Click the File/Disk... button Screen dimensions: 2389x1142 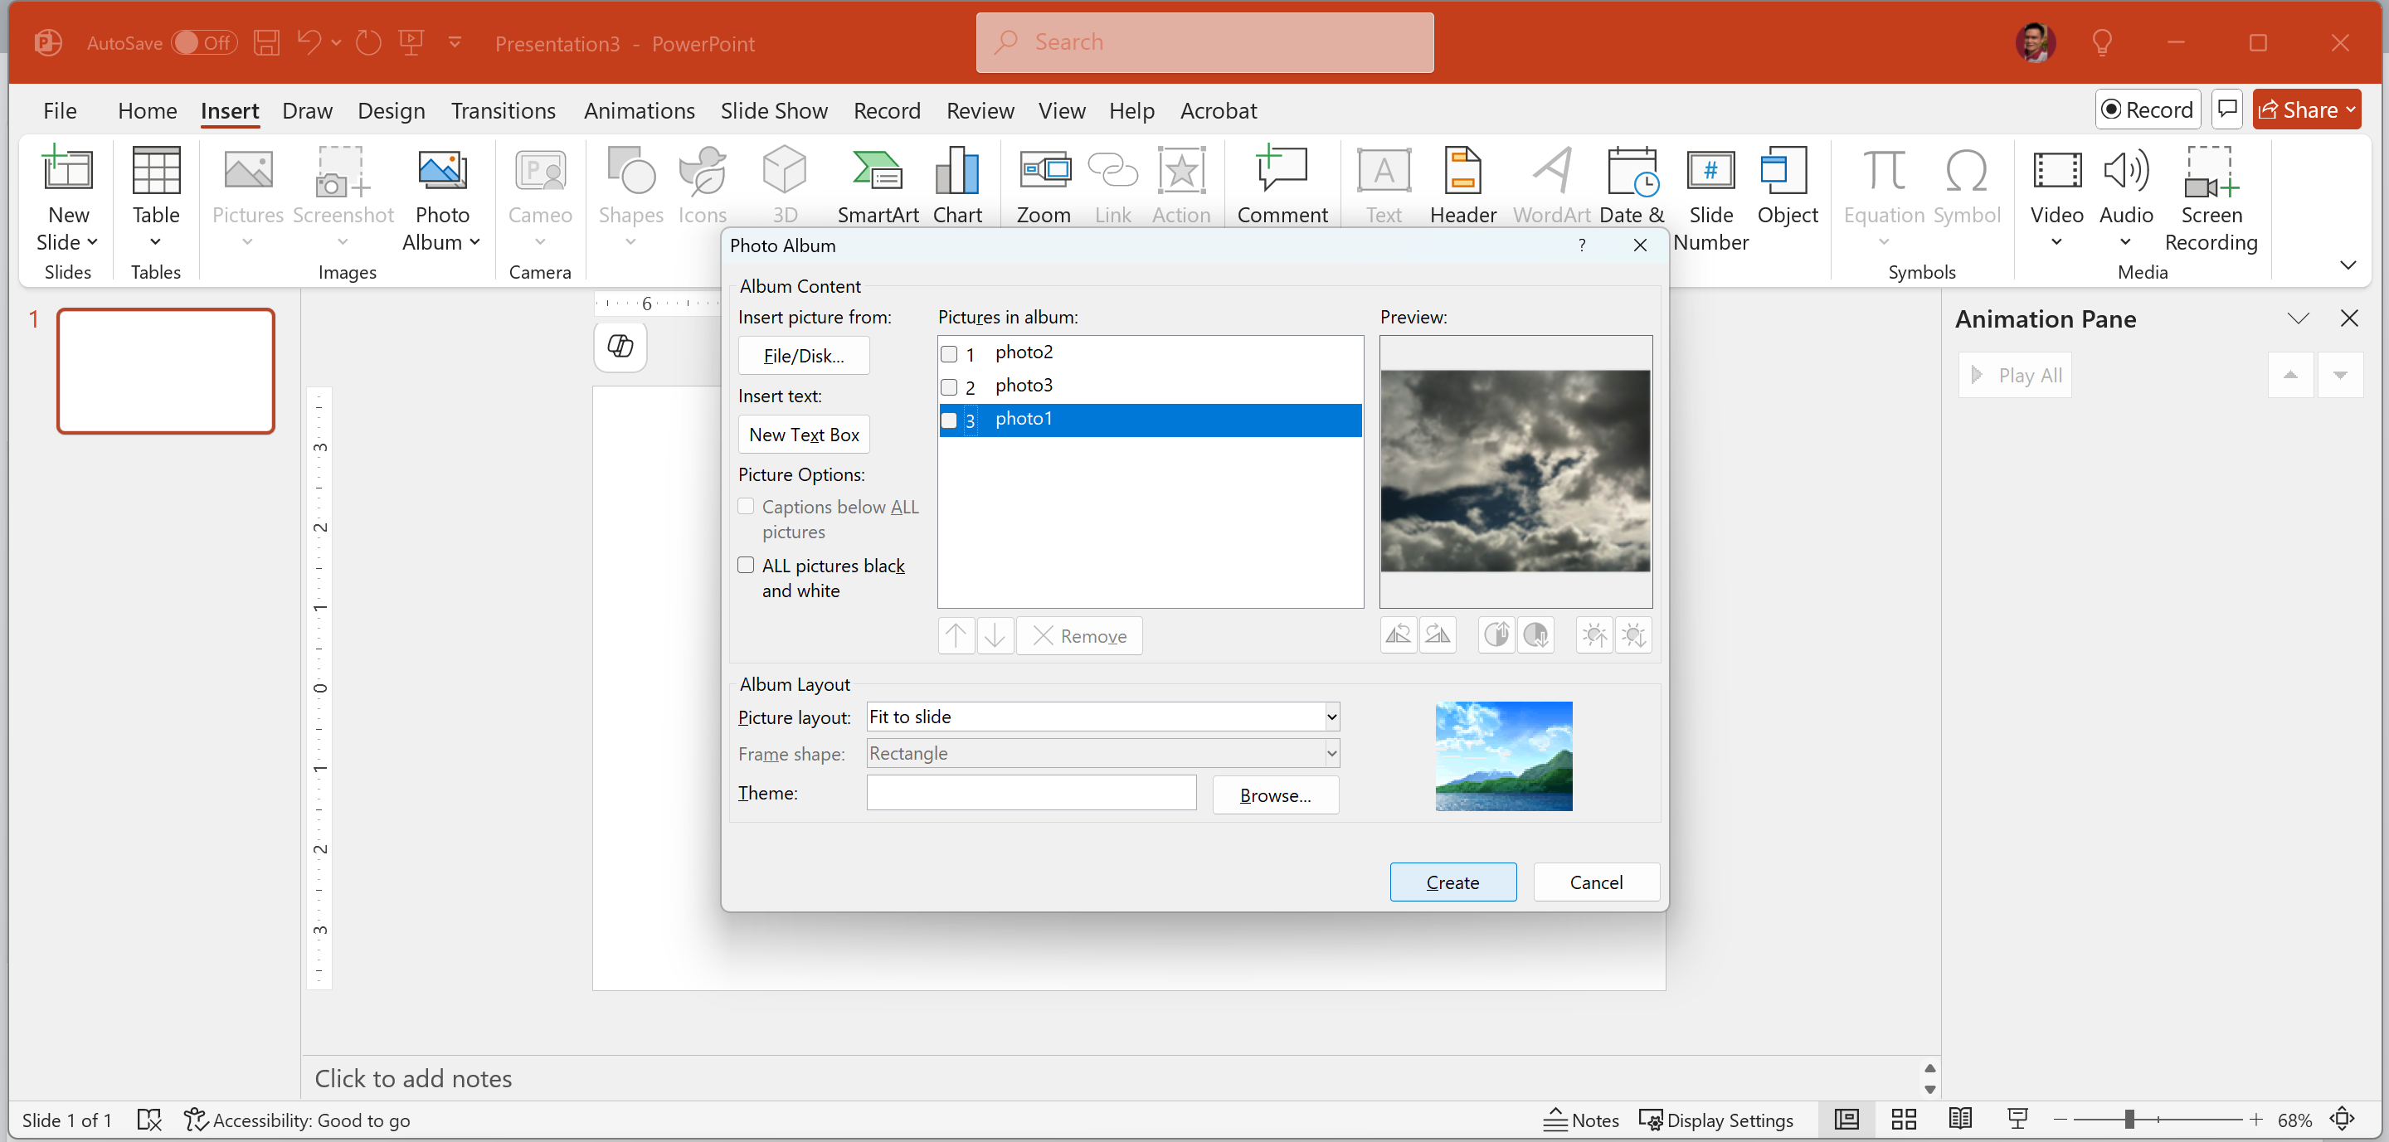coord(803,356)
